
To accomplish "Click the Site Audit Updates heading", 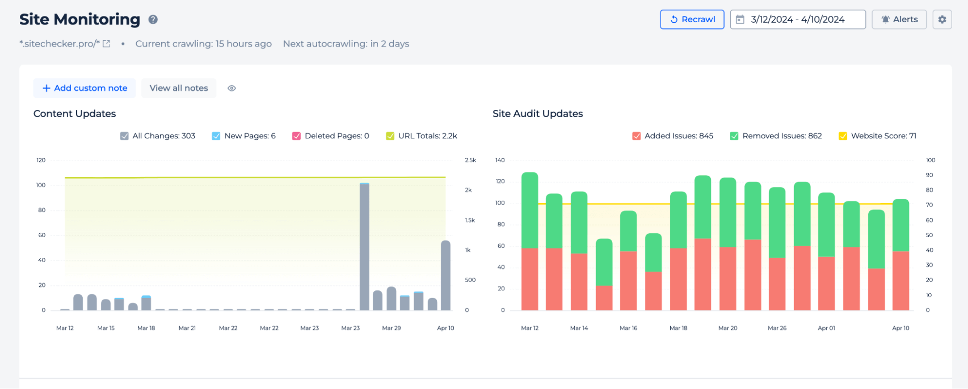I will coord(538,114).
